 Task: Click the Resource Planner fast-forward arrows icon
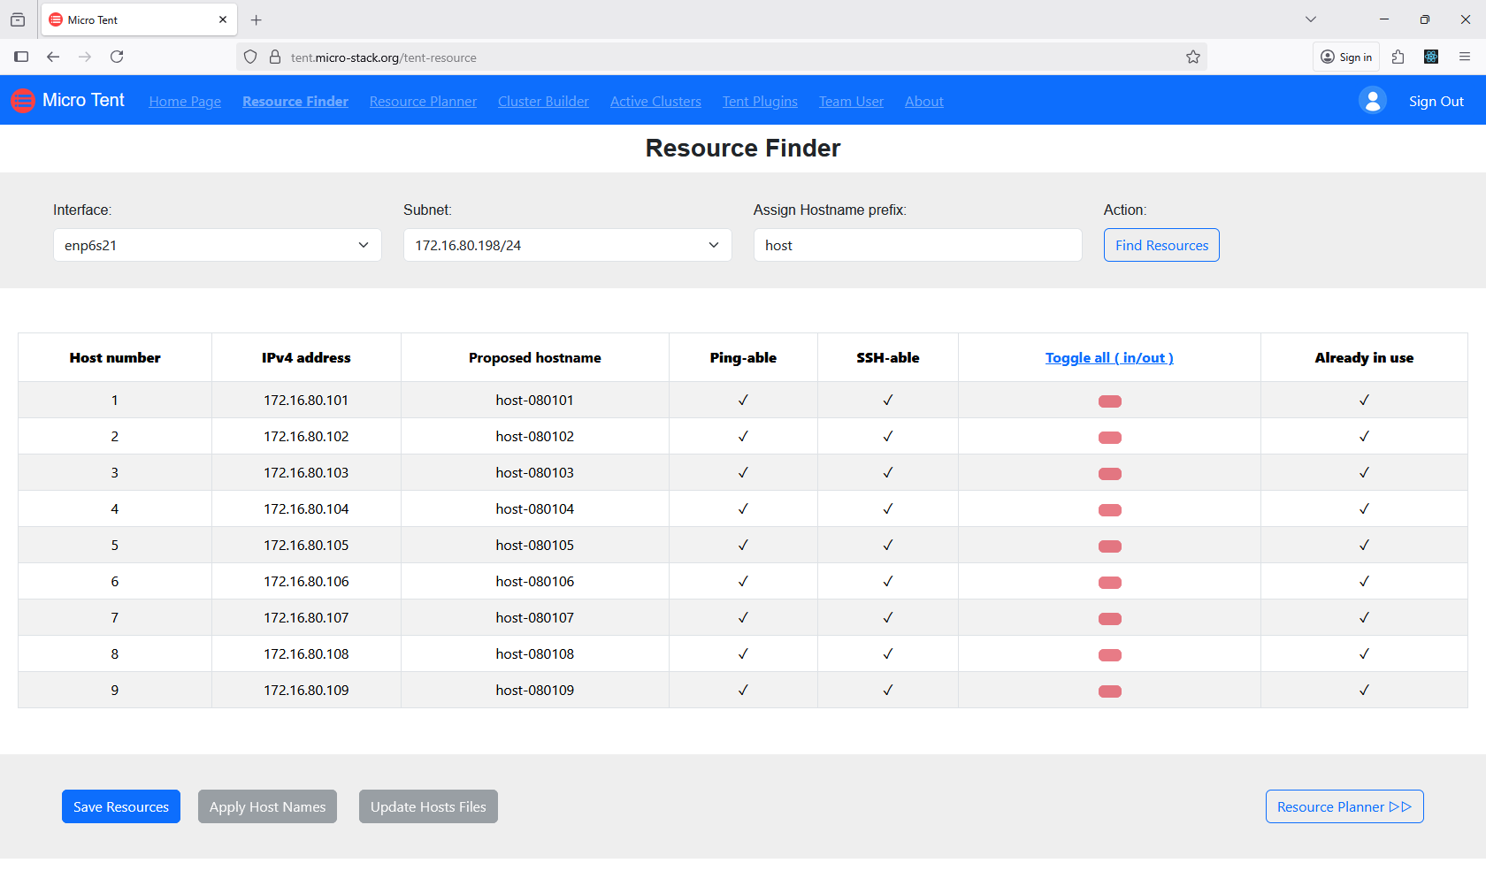[x=1400, y=806]
